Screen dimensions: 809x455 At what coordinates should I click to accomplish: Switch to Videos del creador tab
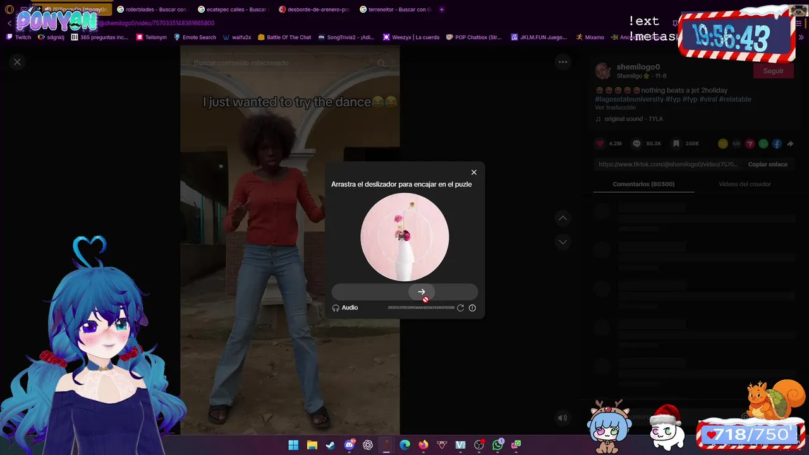tap(745, 184)
